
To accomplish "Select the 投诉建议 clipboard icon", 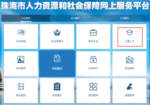I will point(57,87).
